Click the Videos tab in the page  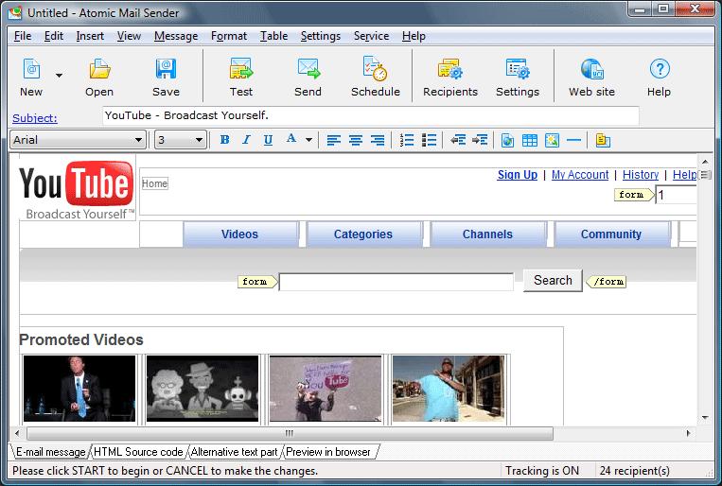[x=240, y=234]
